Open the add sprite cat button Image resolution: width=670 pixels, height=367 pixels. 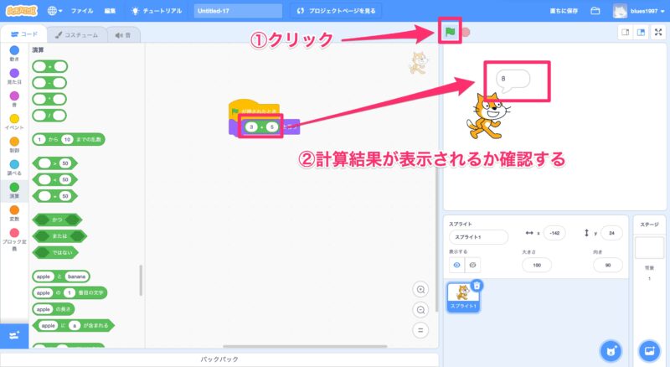[611, 349]
